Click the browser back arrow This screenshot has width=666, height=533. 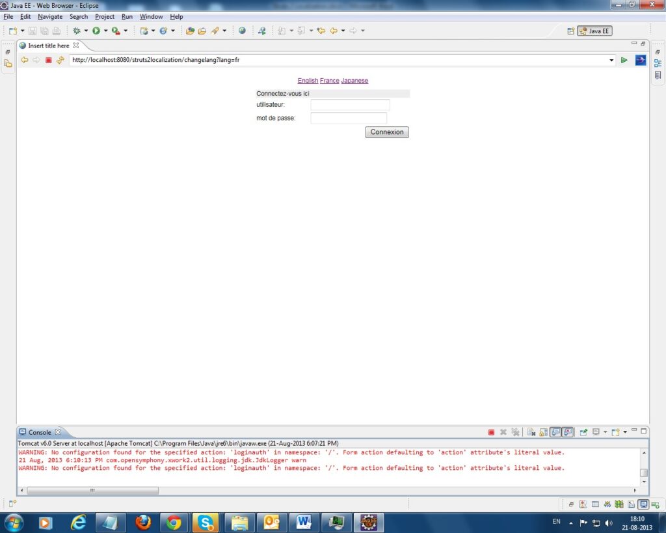(25, 60)
